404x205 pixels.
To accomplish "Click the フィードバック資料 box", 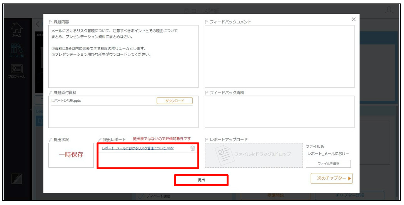I will click(x=279, y=112).
